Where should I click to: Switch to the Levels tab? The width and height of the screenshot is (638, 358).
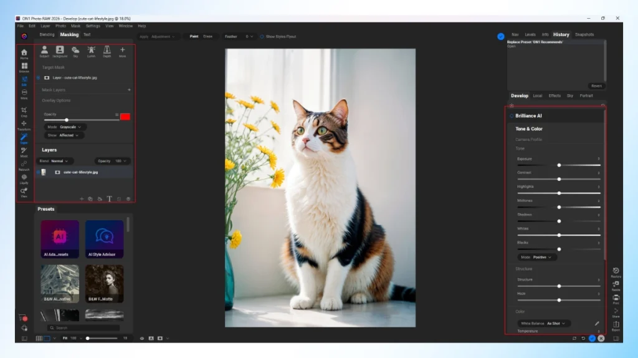coord(530,35)
